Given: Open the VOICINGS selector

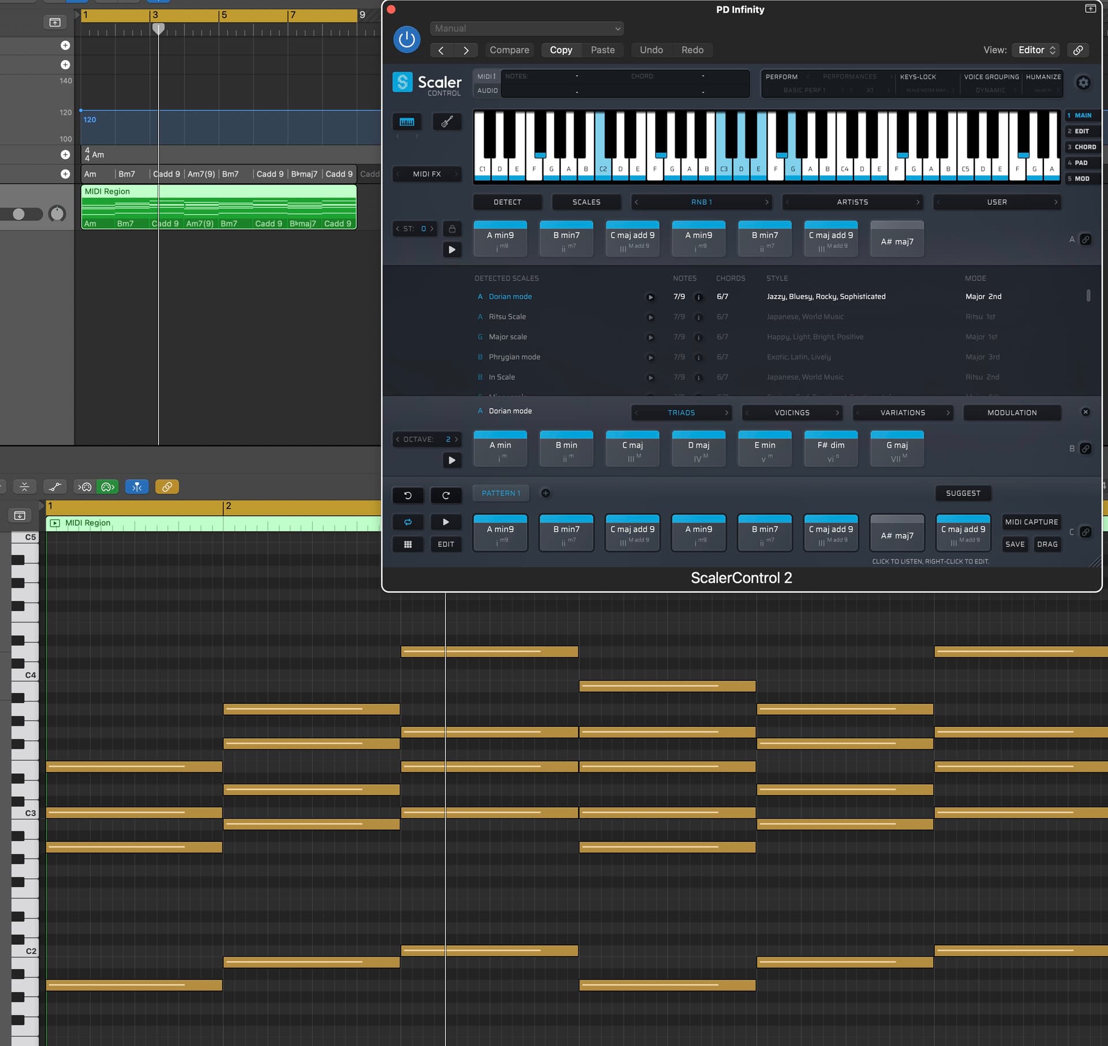Looking at the screenshot, I should click(x=792, y=413).
